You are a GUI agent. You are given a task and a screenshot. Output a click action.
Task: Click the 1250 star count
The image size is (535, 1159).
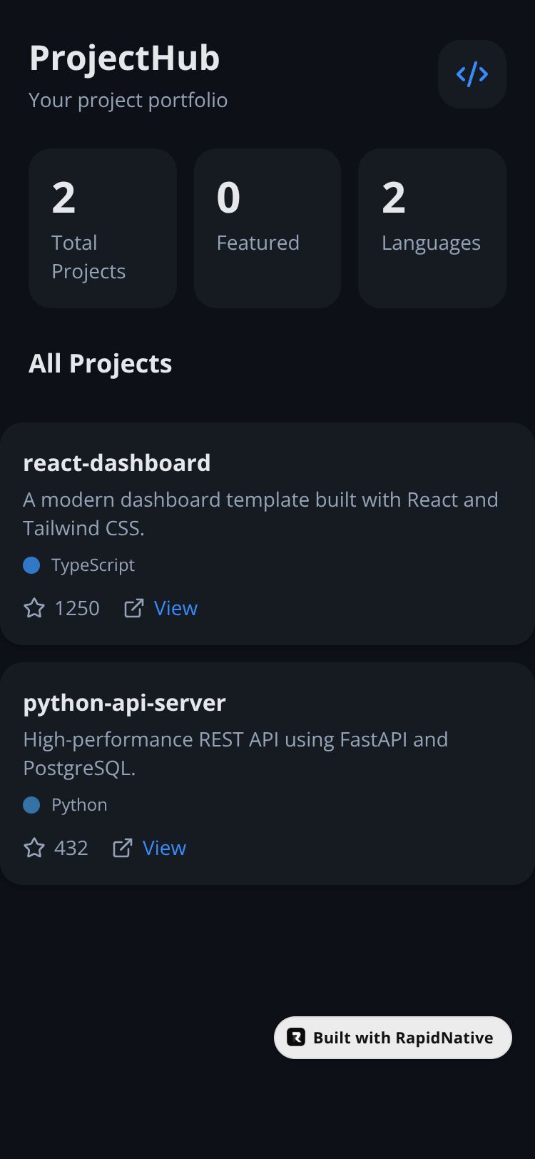pyautogui.click(x=77, y=608)
